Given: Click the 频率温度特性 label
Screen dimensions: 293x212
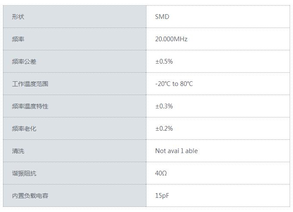Looking at the screenshot, I should pyautogui.click(x=30, y=106).
